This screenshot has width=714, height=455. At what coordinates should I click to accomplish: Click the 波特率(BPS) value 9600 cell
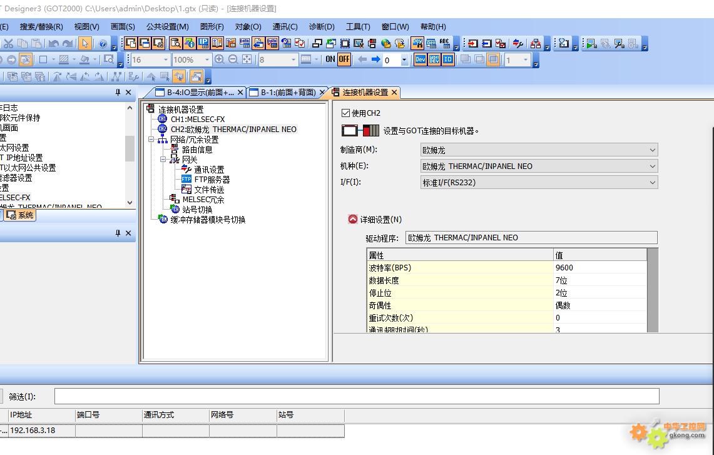pos(600,267)
